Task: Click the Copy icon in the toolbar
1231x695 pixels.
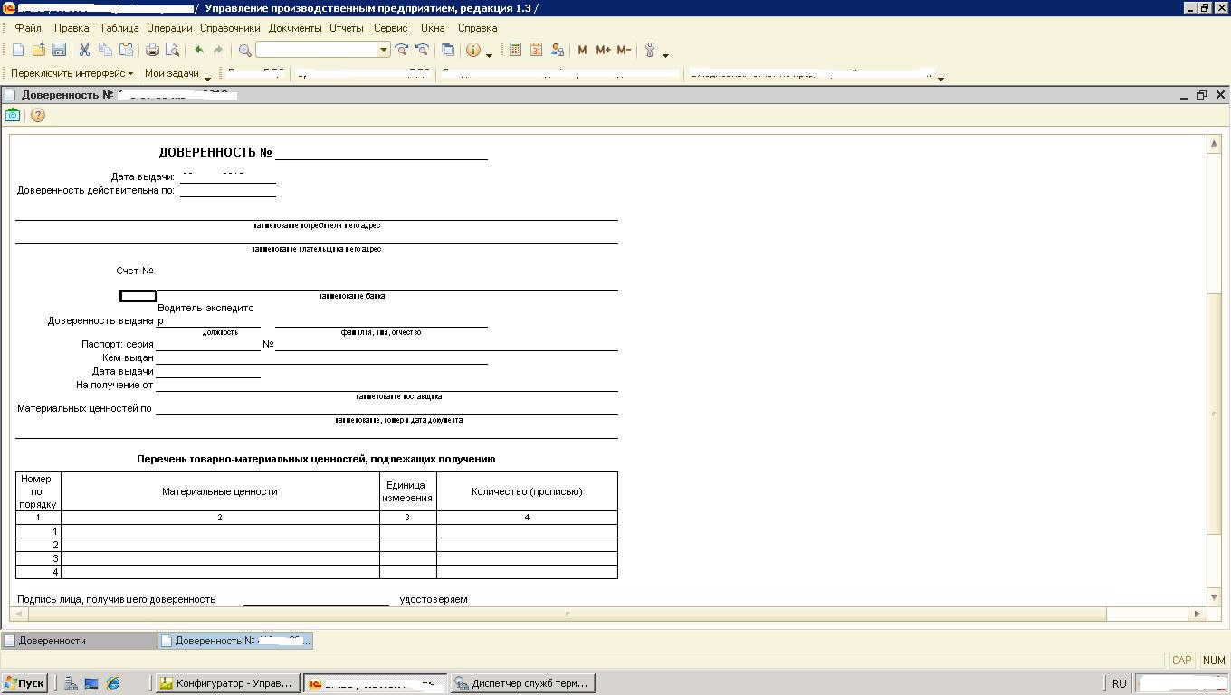Action: 106,51
